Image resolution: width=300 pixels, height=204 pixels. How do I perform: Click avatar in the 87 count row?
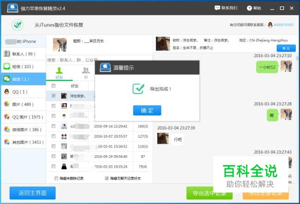64,157
